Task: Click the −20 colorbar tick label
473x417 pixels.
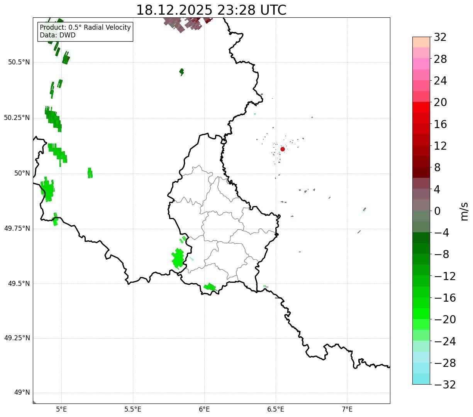Action: coord(445,320)
